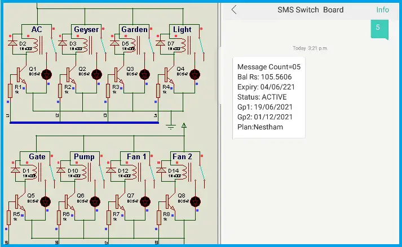Click the Fan 2 relay switch contact
Image resolution: width=402 pixels, height=247 pixels.
(x=202, y=173)
